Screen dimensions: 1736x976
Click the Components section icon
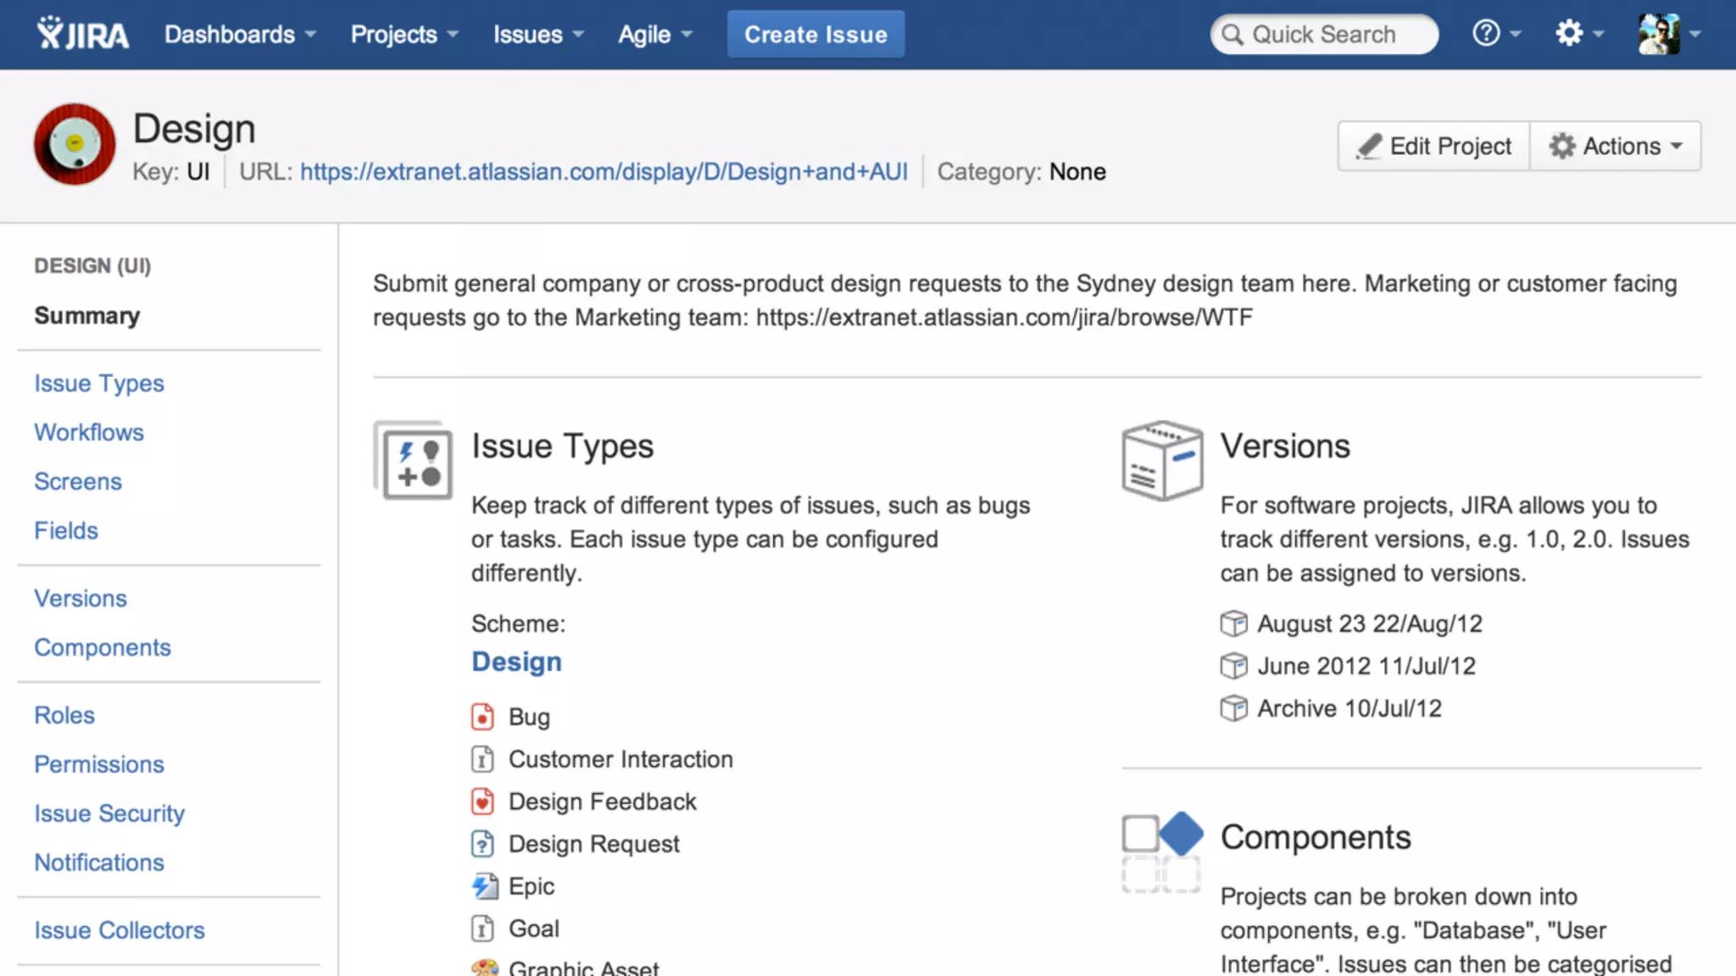(1161, 851)
